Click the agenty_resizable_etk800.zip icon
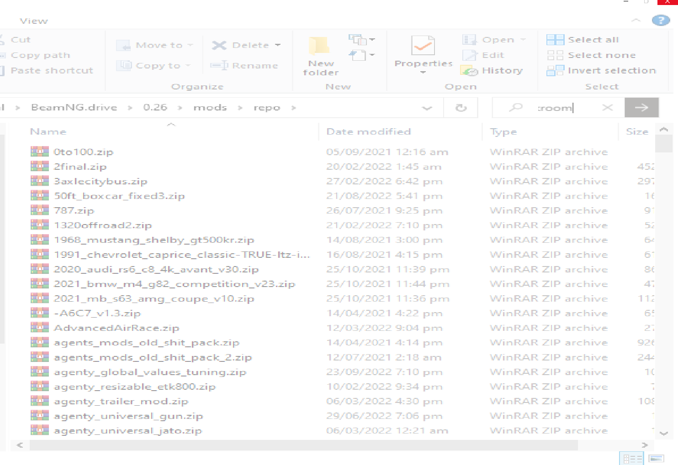The image size is (678, 465). [x=40, y=387]
